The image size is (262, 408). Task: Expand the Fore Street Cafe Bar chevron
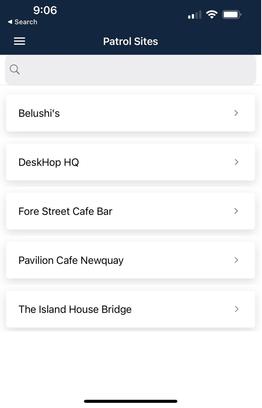pos(236,211)
